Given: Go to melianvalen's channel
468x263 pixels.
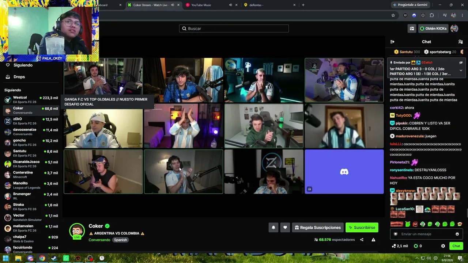Looking at the screenshot, I should coord(31,228).
